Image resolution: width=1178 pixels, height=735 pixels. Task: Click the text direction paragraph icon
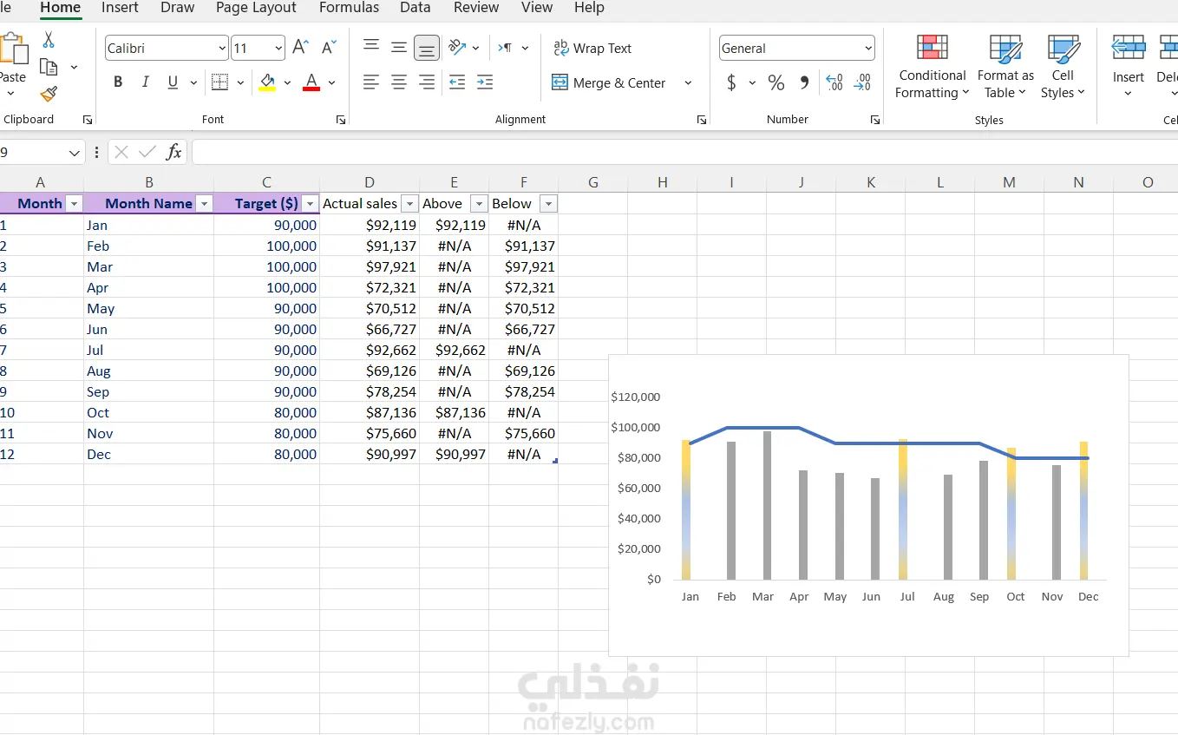pos(505,48)
